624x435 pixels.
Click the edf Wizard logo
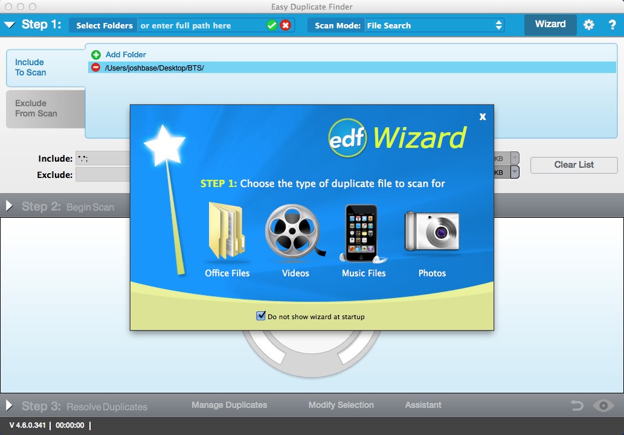point(397,138)
